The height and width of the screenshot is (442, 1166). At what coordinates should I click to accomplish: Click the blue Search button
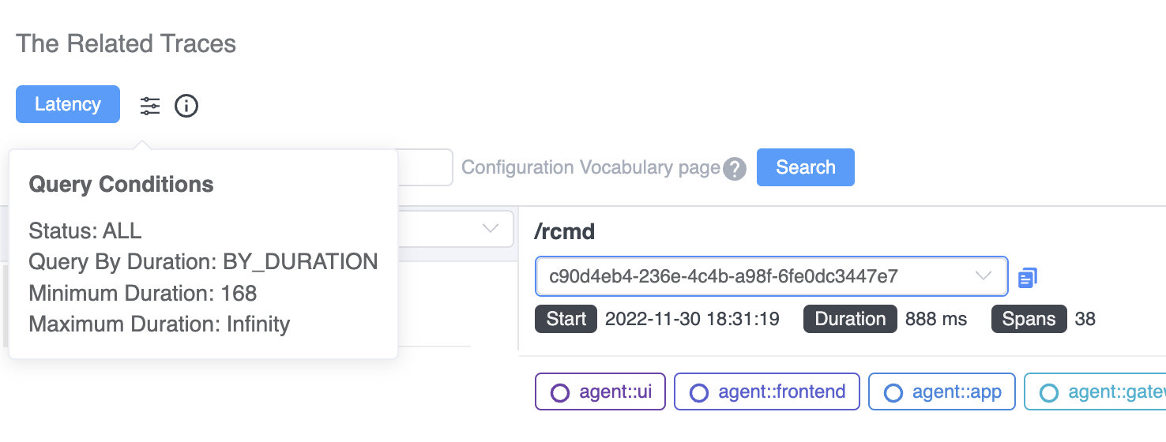click(805, 167)
